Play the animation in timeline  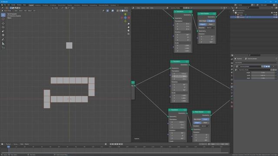click(117, 144)
